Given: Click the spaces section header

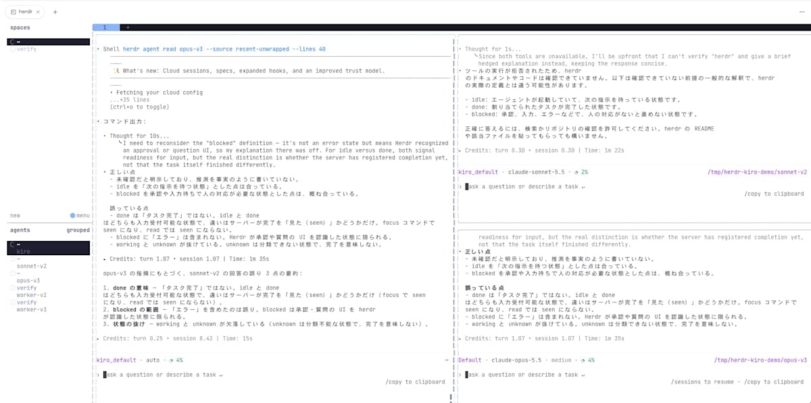Looking at the screenshot, I should [x=20, y=28].
